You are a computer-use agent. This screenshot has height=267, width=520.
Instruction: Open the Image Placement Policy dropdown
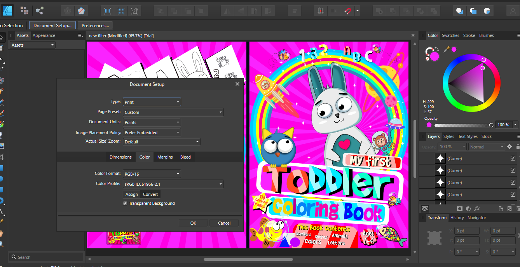[x=152, y=132]
